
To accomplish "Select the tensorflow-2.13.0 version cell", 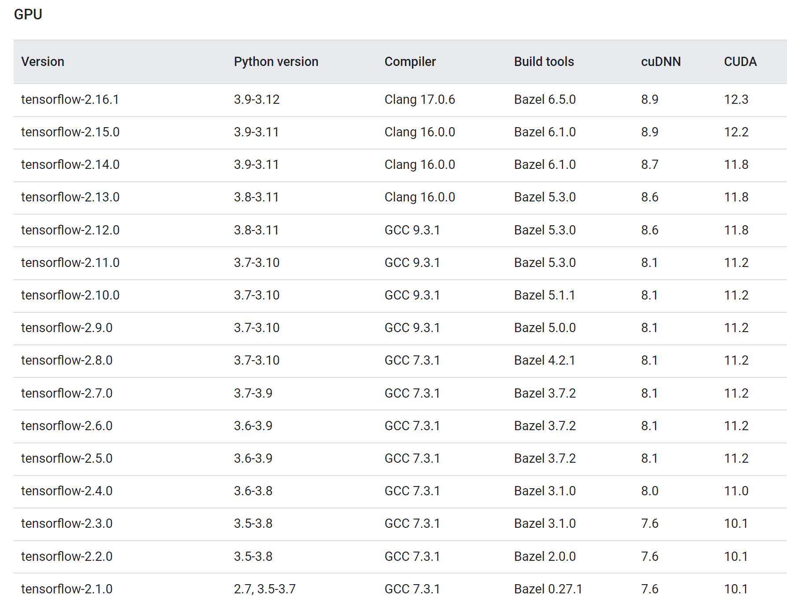I will [x=70, y=197].
